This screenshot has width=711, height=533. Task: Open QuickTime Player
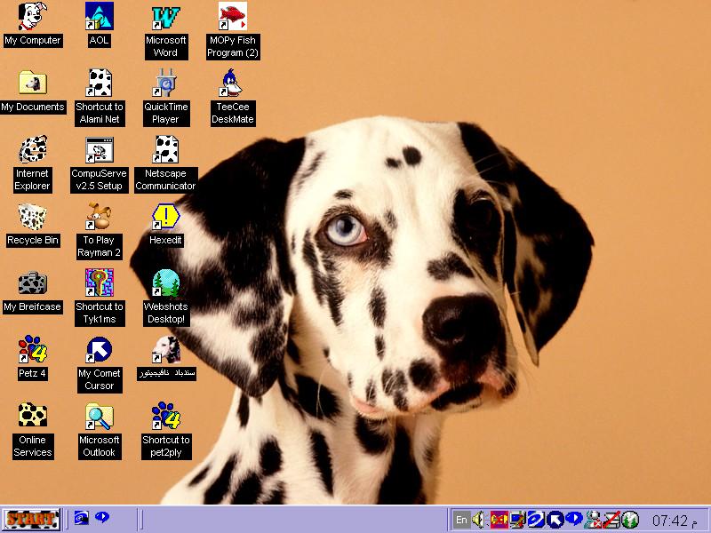tap(164, 86)
